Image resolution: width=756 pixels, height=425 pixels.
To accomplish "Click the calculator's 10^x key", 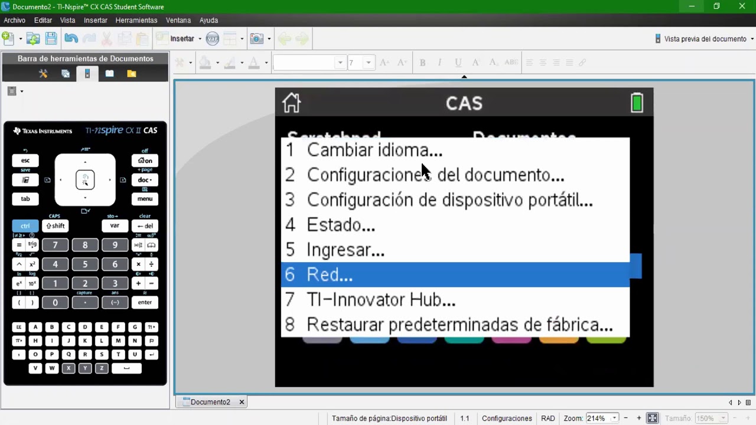I will point(32,284).
